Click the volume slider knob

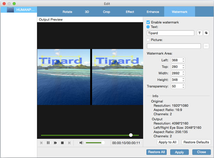pos(103,143)
